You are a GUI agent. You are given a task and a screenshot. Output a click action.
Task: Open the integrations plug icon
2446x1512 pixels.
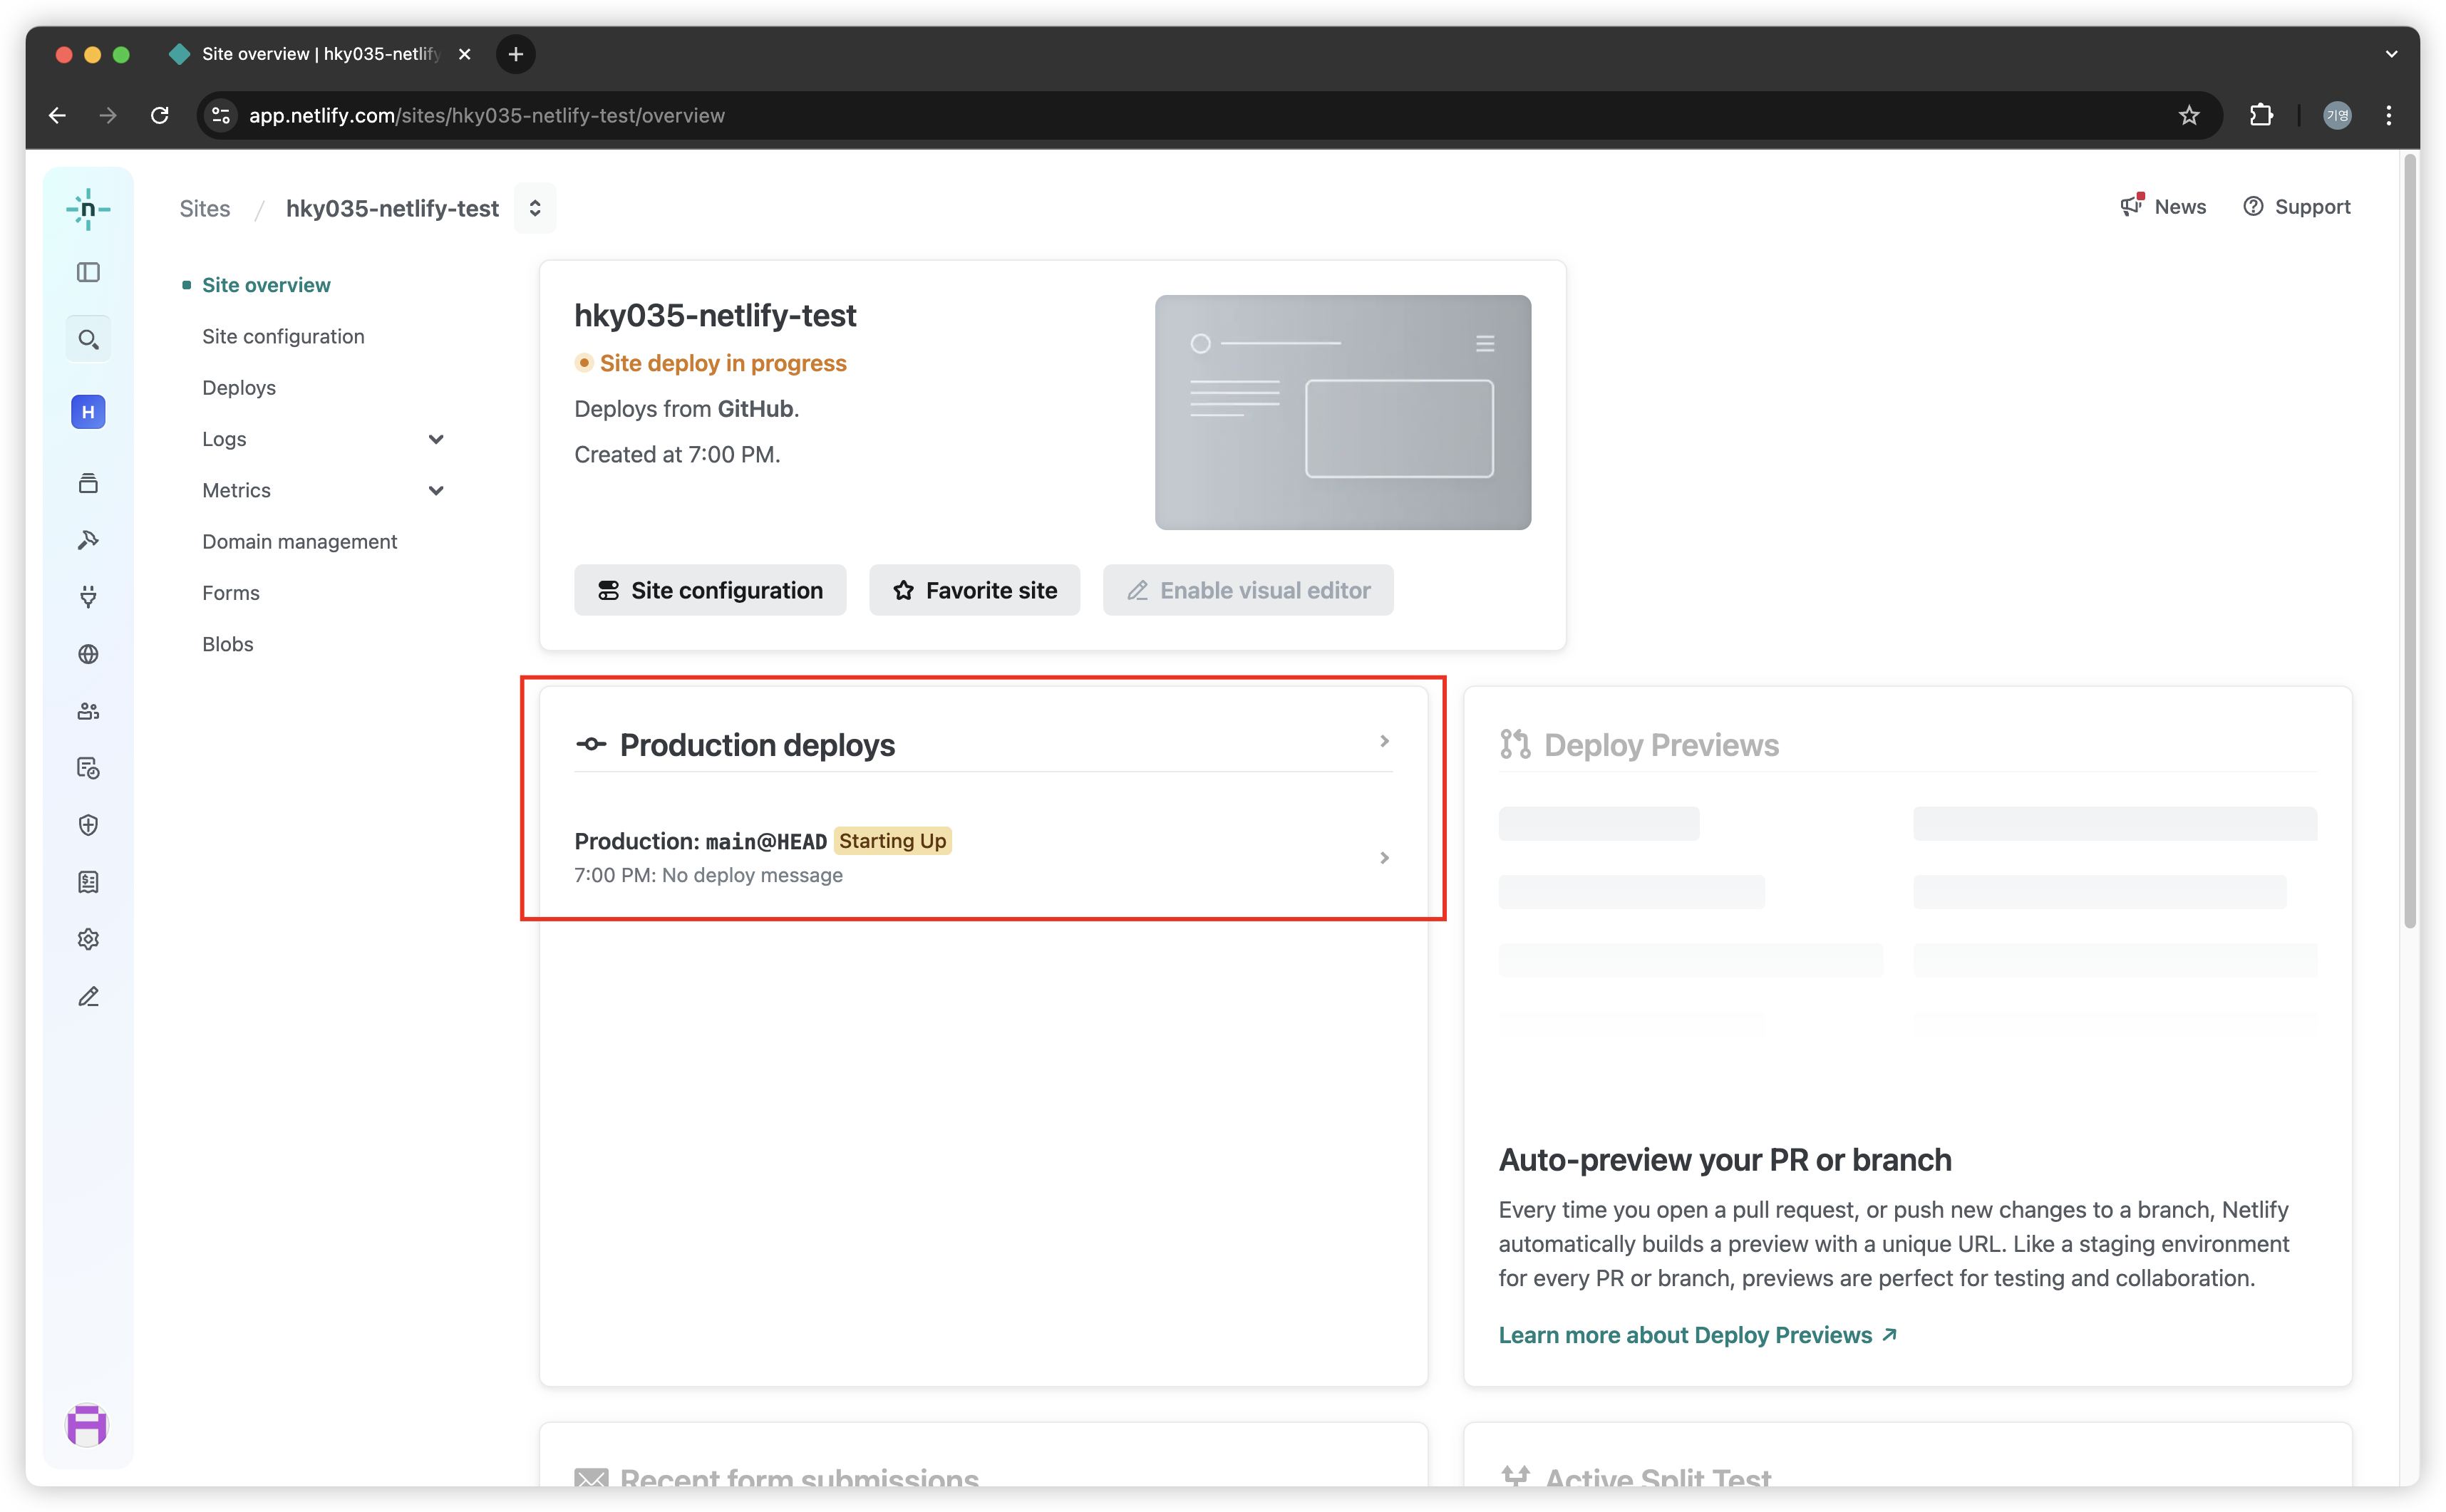[88, 597]
